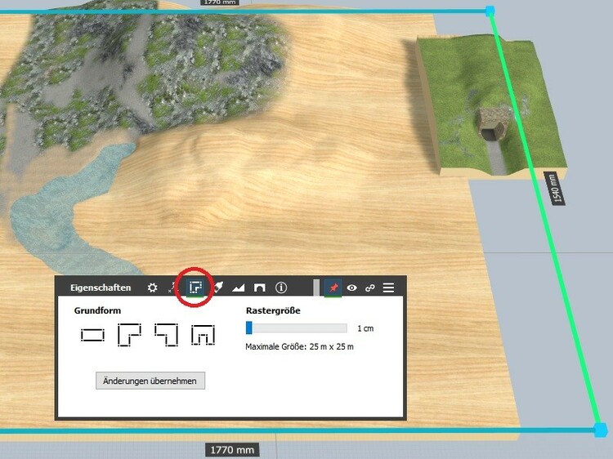Click the 1540 mm dimension label

click(x=554, y=189)
